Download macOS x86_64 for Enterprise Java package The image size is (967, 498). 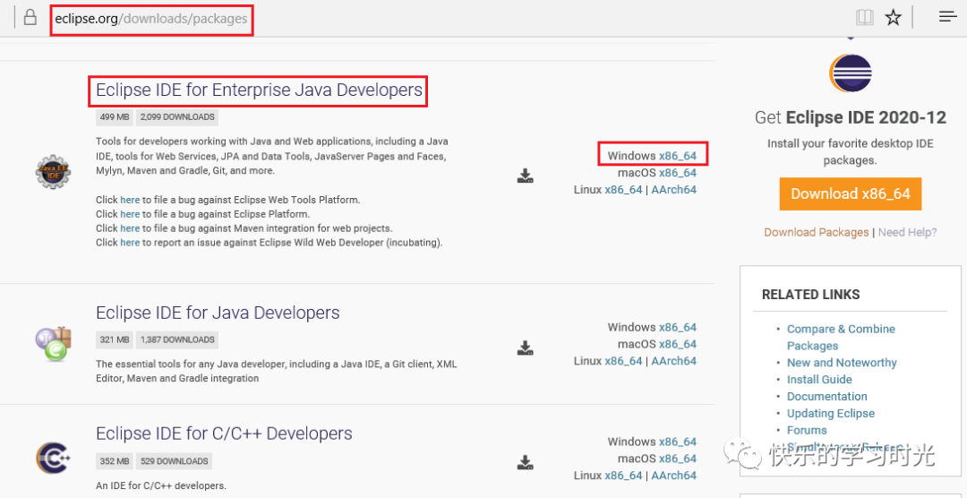click(677, 173)
